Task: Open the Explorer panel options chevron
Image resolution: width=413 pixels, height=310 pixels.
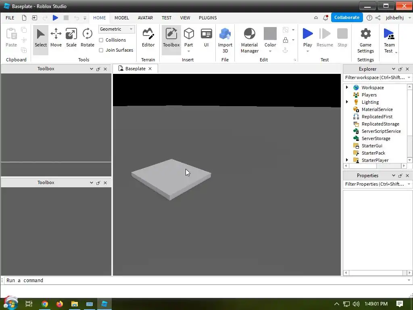Action: 393,69
